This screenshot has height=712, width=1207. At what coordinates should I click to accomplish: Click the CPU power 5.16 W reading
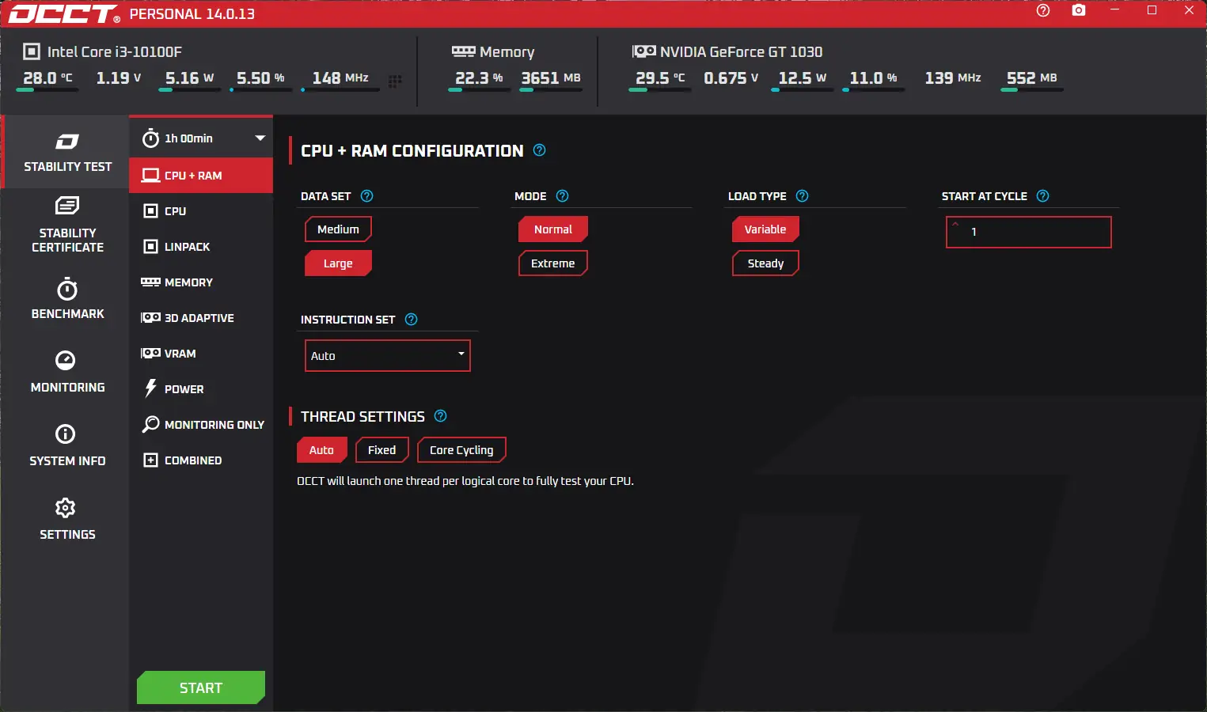190,78
